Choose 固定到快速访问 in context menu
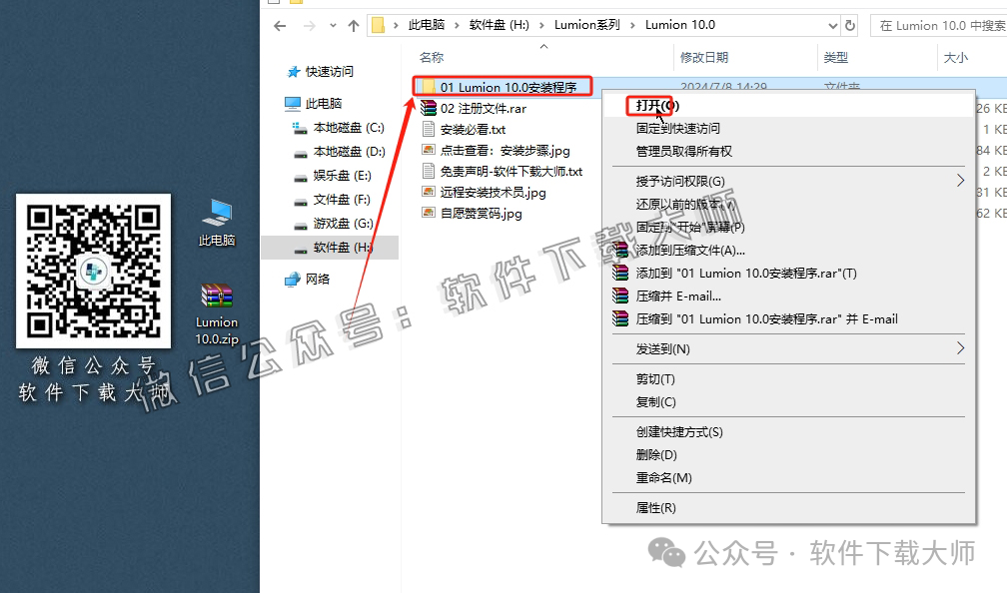Viewport: 1007px width, 593px height. tap(677, 129)
